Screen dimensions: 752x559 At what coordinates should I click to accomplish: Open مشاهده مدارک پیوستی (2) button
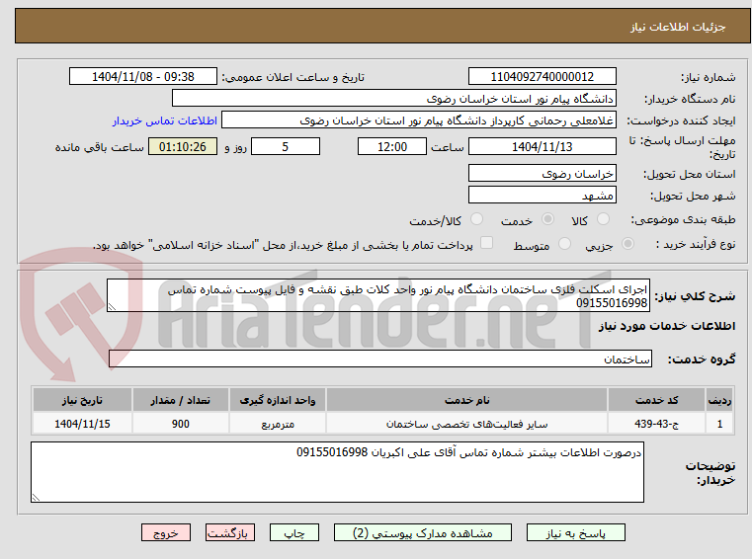point(423,532)
